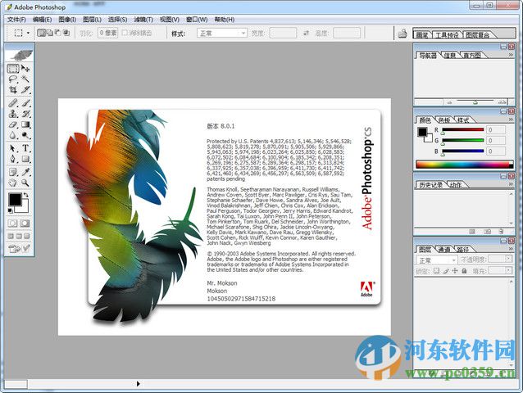Image resolution: width=523 pixels, height=393 pixels.
Task: Switch to the Actions (动作) tab
Action: [456, 185]
